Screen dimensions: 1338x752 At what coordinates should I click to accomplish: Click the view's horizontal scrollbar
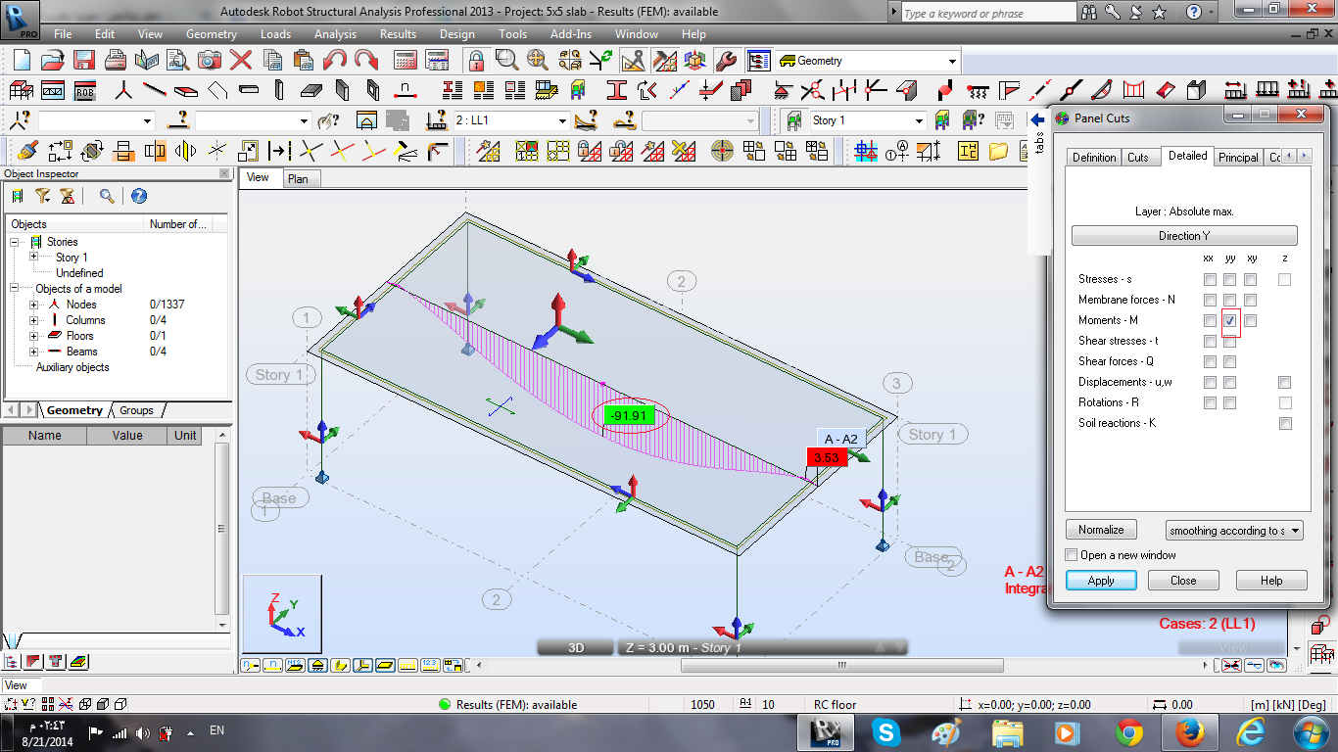point(840,666)
